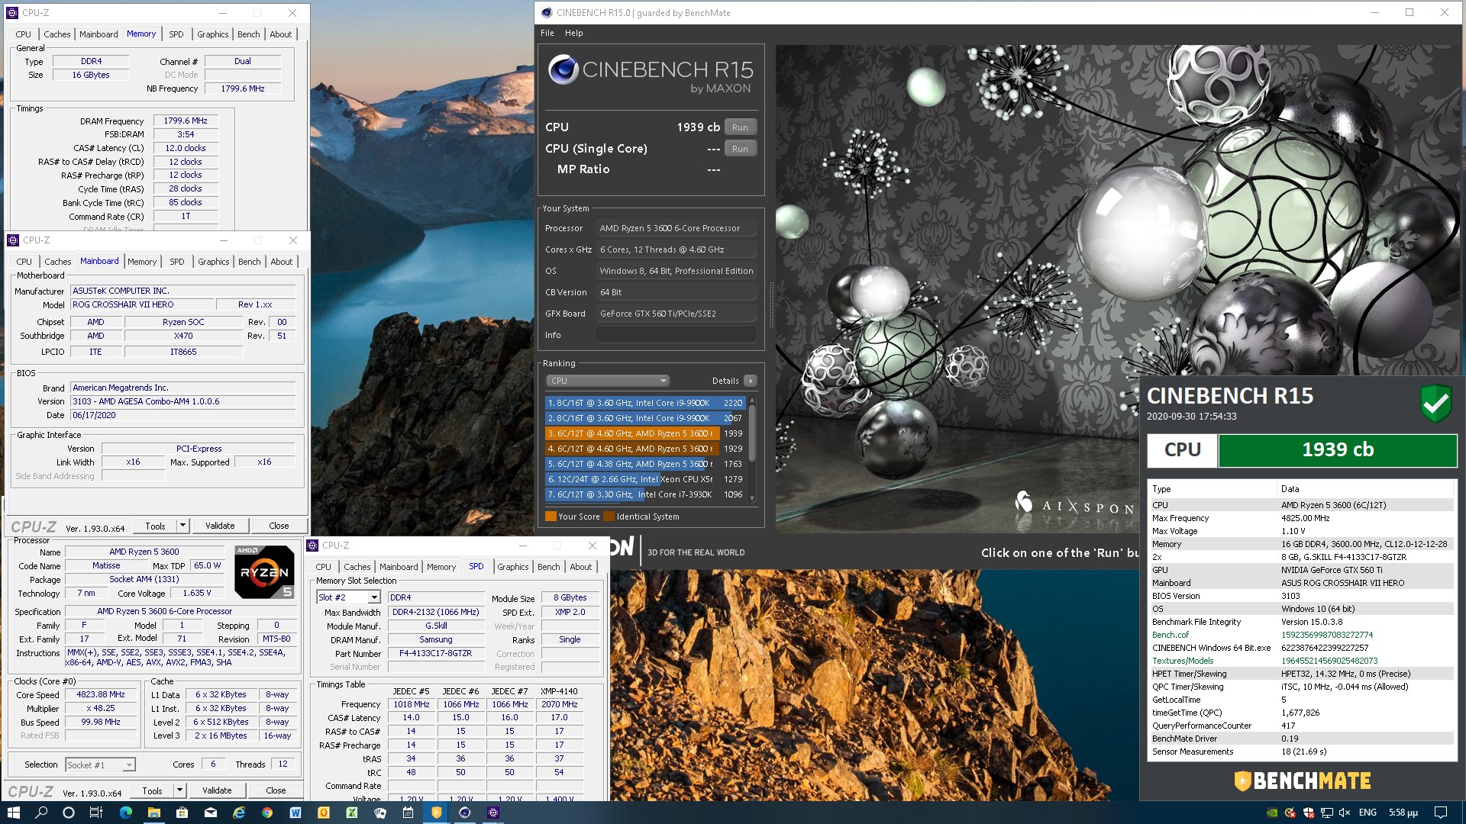The image size is (1466, 824).
Task: Launch Internet Explorer from taskbar
Action: click(x=239, y=813)
